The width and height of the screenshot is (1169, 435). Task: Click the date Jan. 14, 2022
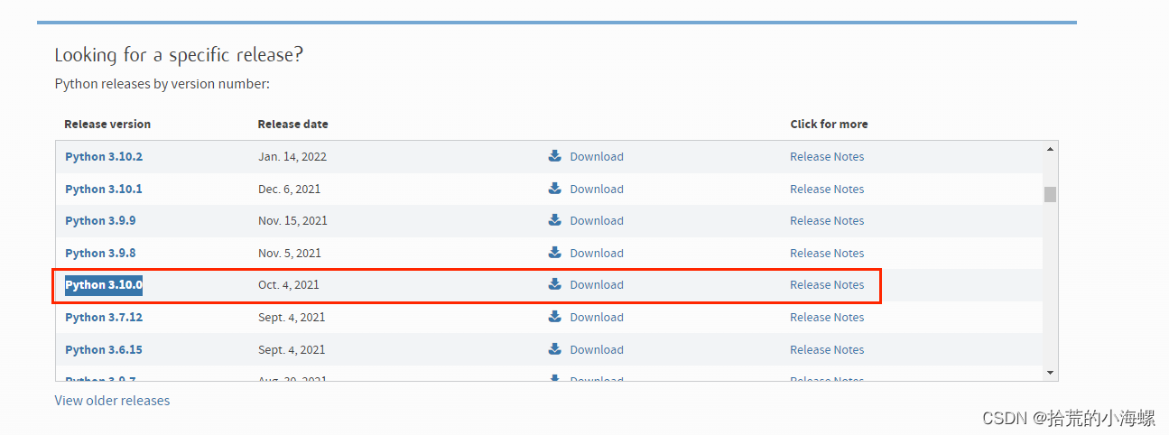(x=292, y=156)
